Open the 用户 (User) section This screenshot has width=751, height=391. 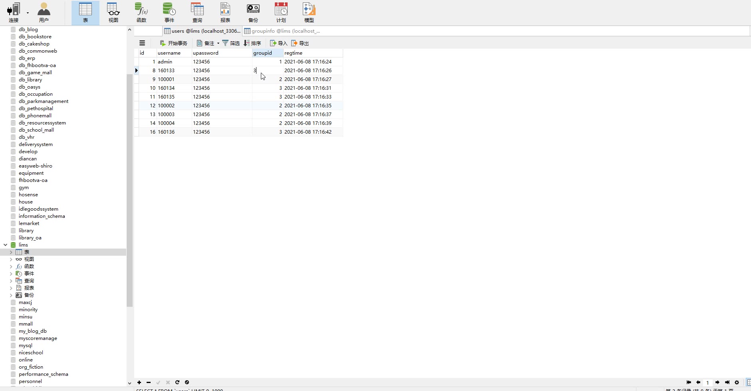pos(44,12)
